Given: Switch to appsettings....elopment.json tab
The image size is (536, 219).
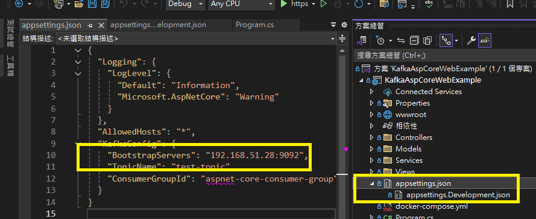Looking at the screenshot, I should coord(159,25).
